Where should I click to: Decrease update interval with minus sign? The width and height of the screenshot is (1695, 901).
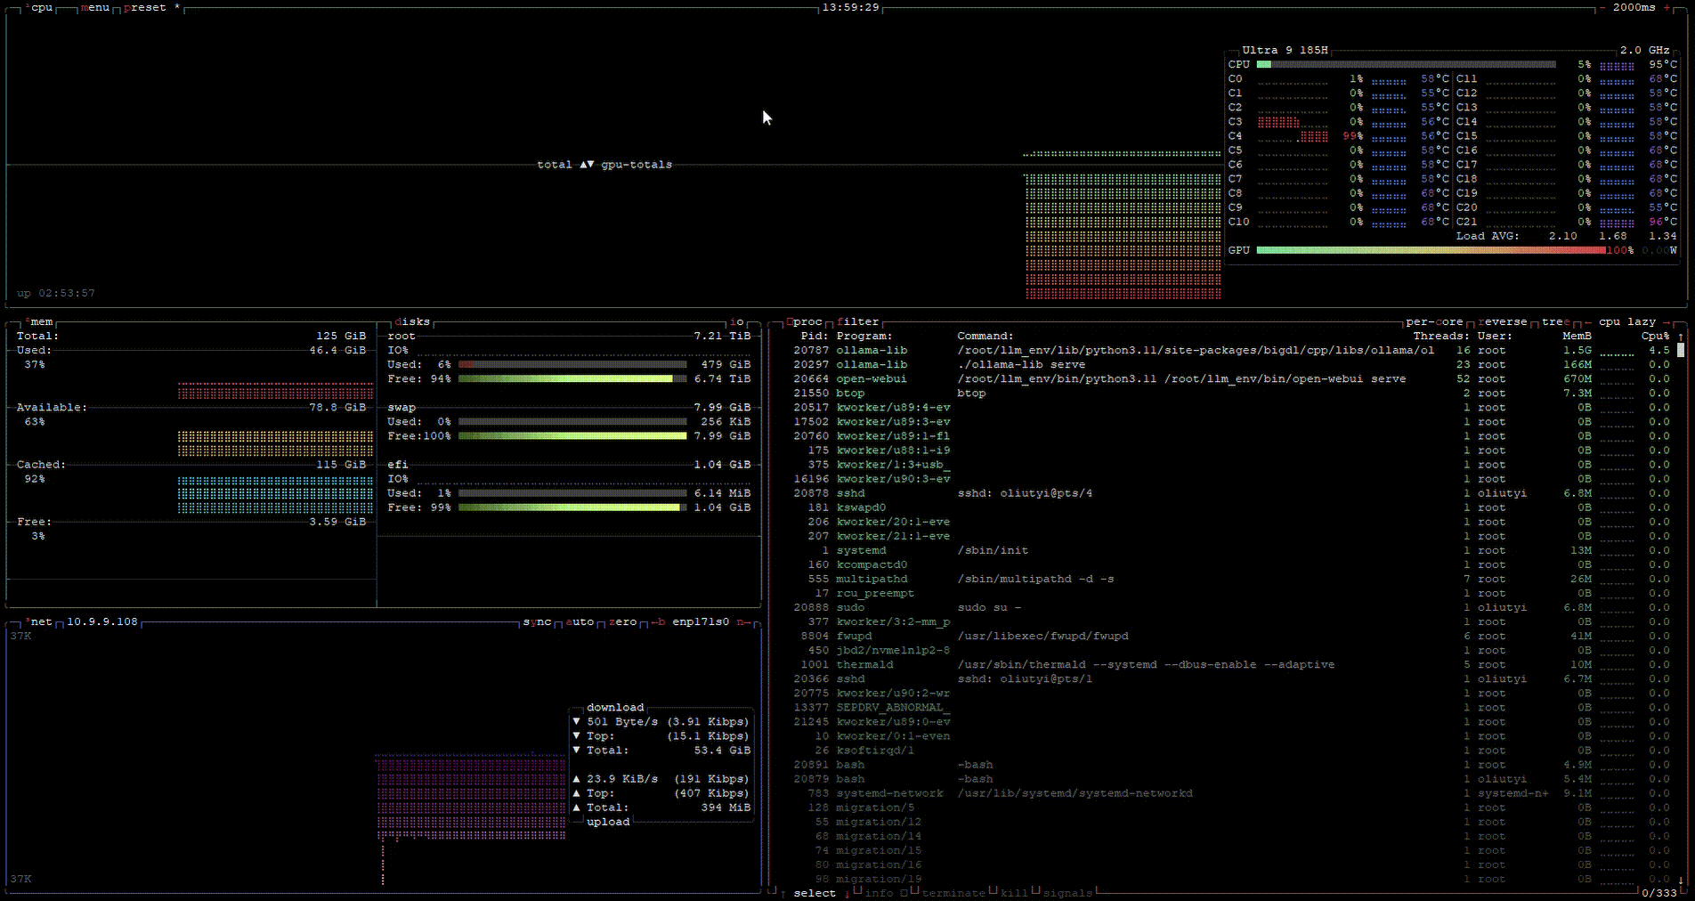(x=1602, y=8)
